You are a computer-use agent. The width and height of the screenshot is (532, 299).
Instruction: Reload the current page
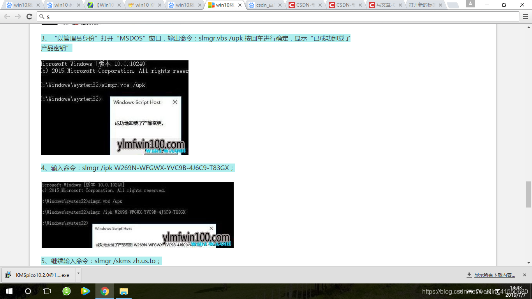29,16
